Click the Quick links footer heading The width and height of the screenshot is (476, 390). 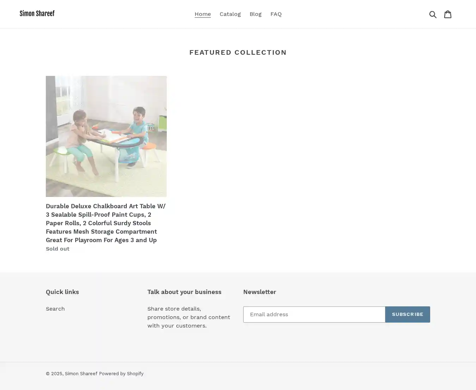pyautogui.click(x=62, y=292)
